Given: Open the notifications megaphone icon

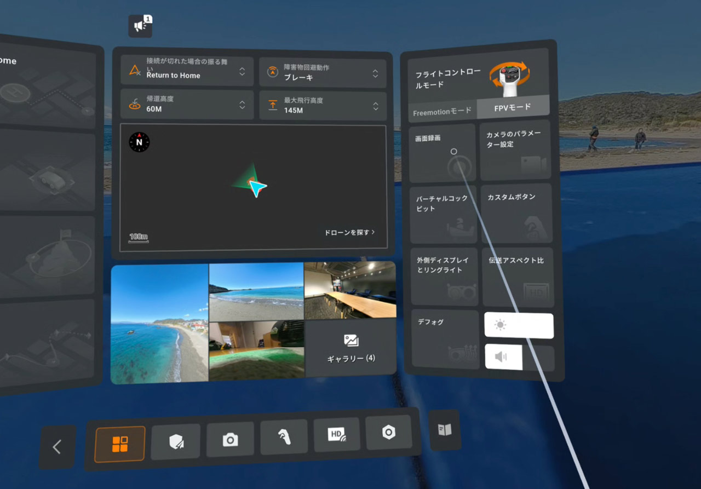Looking at the screenshot, I should (140, 26).
